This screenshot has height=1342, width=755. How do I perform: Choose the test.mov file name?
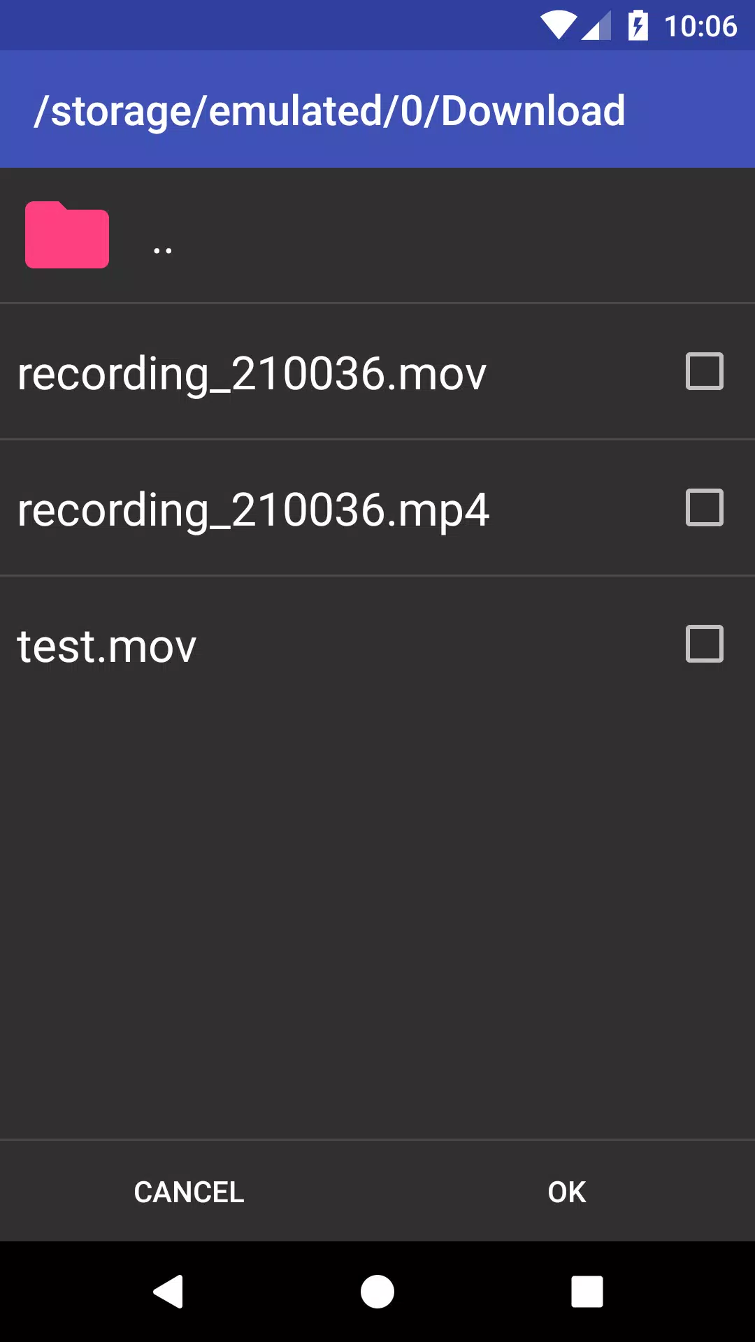coord(106,647)
